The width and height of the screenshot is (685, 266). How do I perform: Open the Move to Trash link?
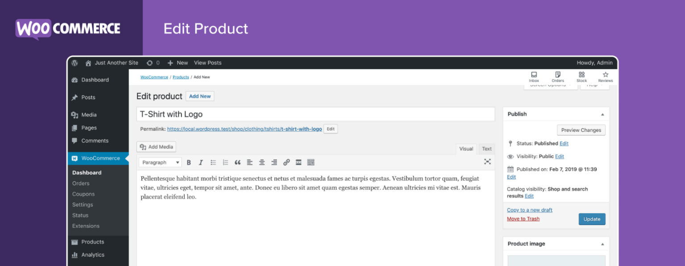523,218
